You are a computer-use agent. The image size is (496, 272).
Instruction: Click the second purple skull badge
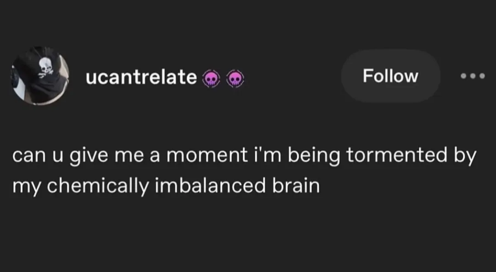click(236, 79)
